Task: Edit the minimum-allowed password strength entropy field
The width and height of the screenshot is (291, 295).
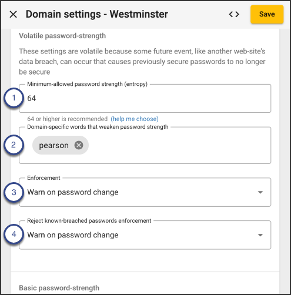Action: tap(145, 98)
